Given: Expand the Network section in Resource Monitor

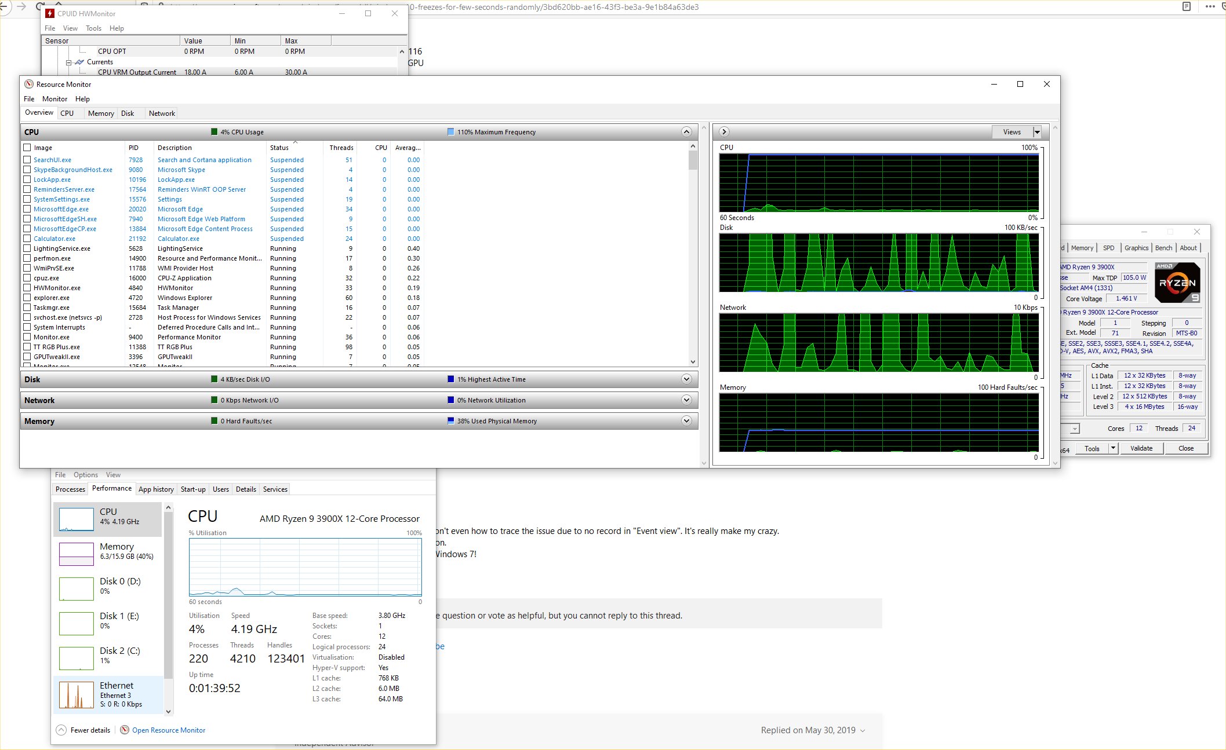Looking at the screenshot, I should coord(686,400).
